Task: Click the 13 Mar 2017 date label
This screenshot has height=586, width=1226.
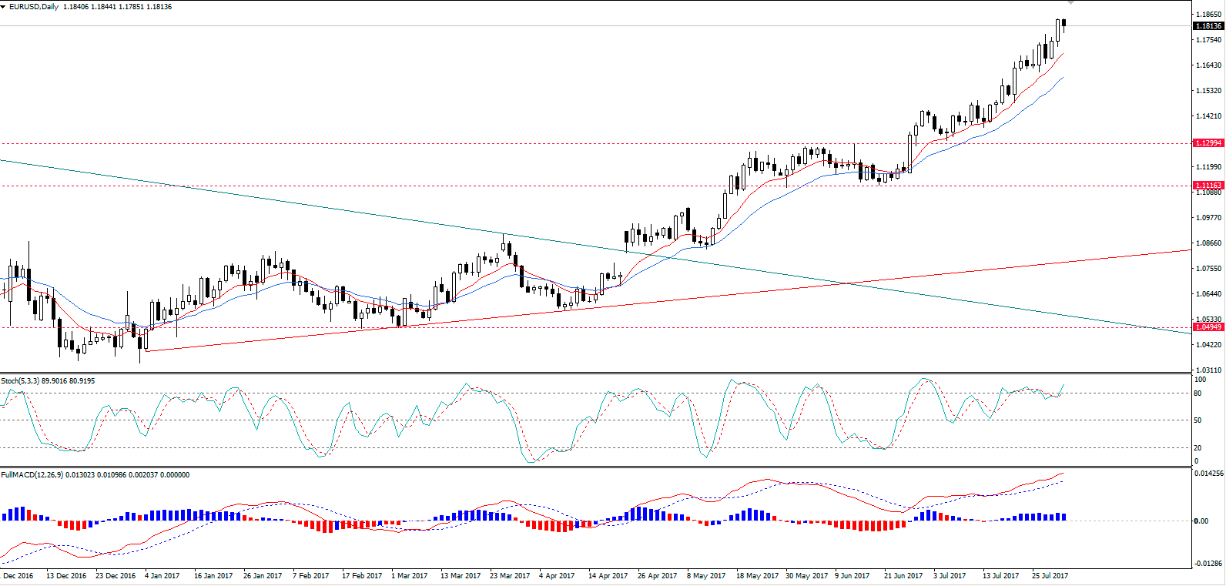Action: point(460,576)
